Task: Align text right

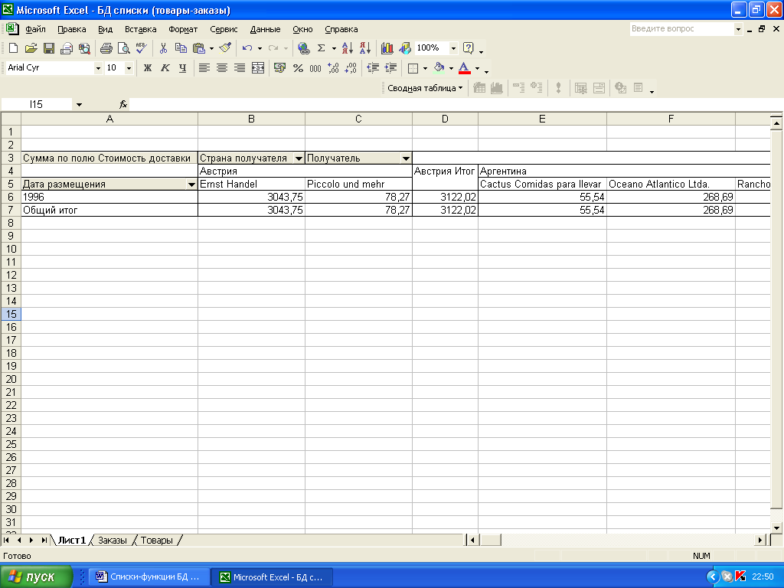Action: pos(240,68)
